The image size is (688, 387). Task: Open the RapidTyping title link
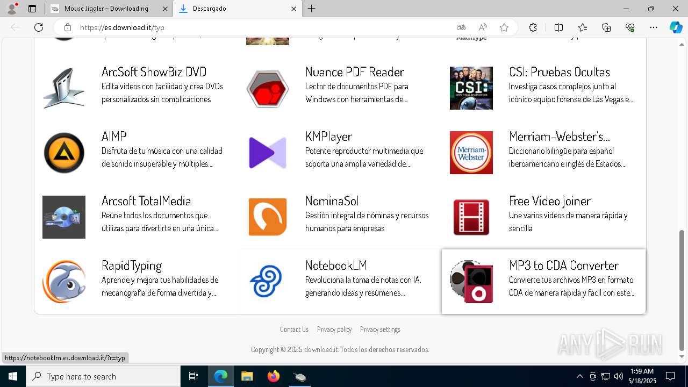[x=132, y=266]
